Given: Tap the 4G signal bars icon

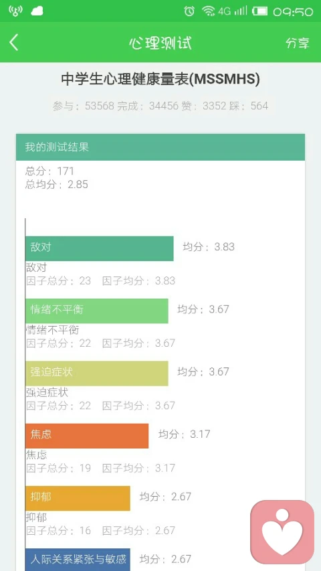Looking at the screenshot, I should pos(233,11).
